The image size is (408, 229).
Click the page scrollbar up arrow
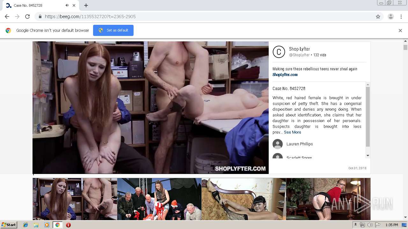point(405,41)
